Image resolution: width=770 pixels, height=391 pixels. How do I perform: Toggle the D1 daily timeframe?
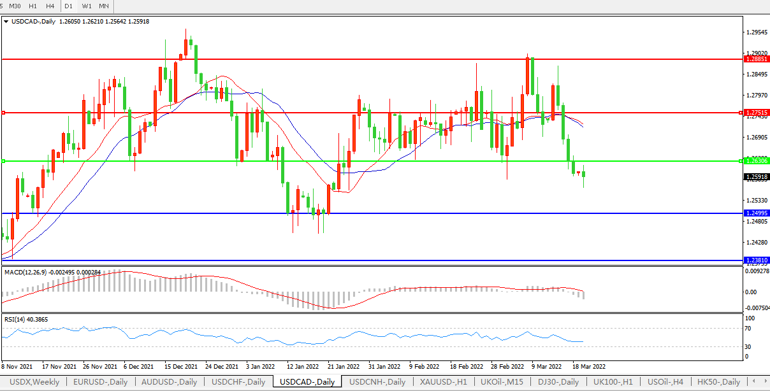point(69,6)
